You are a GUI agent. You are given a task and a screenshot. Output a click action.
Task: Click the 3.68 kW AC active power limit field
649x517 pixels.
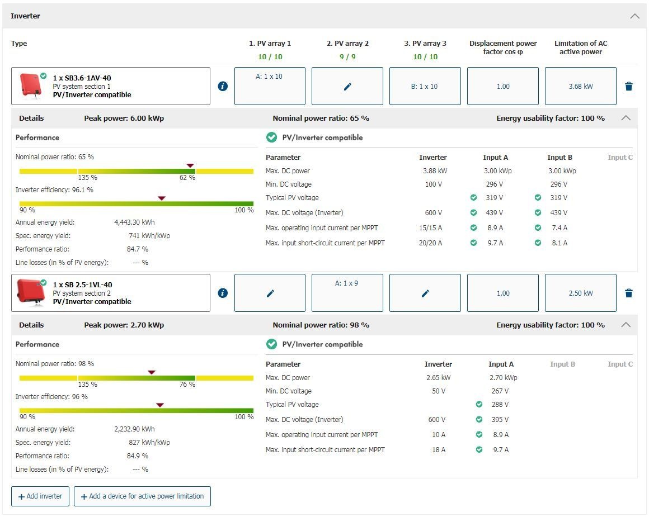click(580, 86)
